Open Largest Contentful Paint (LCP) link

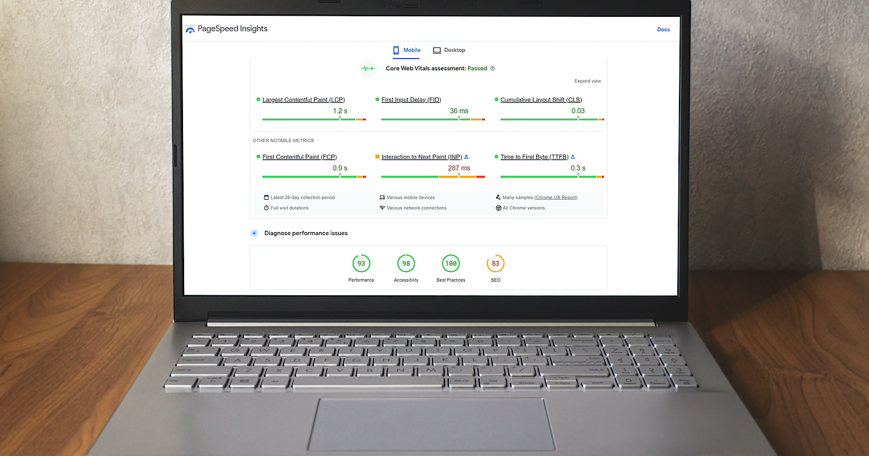pos(304,100)
